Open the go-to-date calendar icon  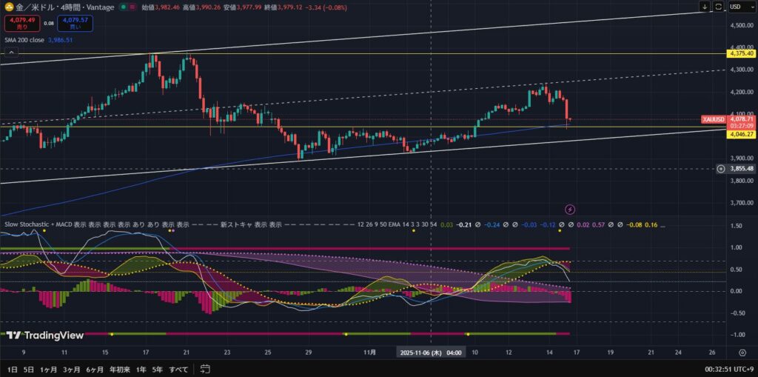205,369
